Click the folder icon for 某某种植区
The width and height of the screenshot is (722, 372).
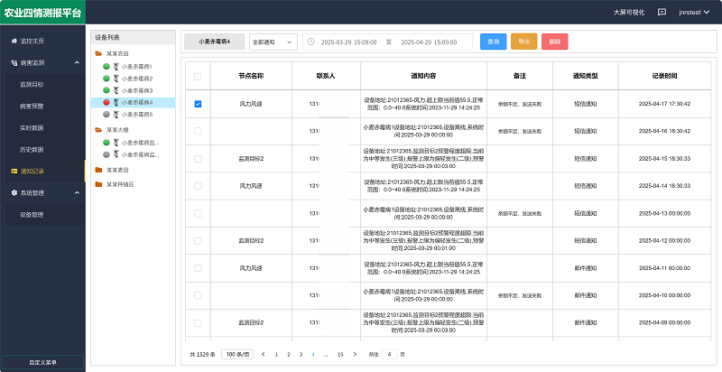pyautogui.click(x=98, y=183)
